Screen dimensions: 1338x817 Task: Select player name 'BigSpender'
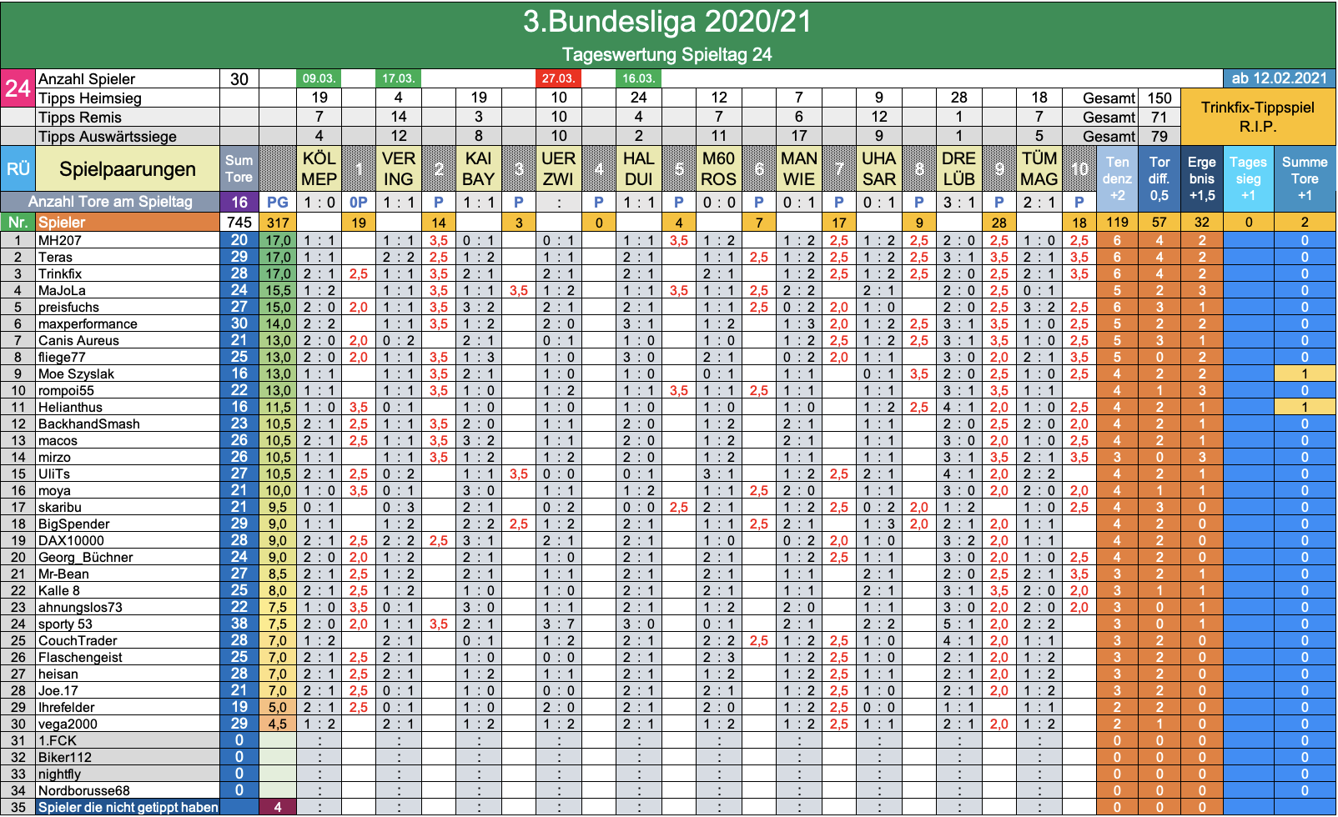pos(73,524)
